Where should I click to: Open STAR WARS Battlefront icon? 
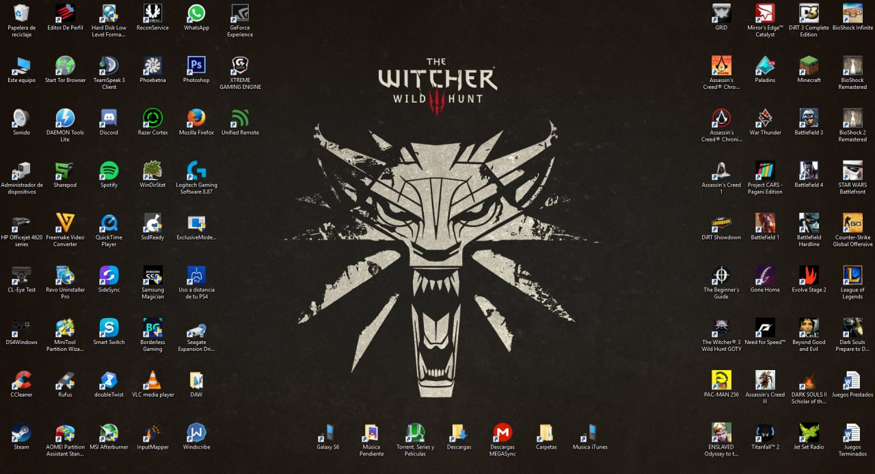852,170
